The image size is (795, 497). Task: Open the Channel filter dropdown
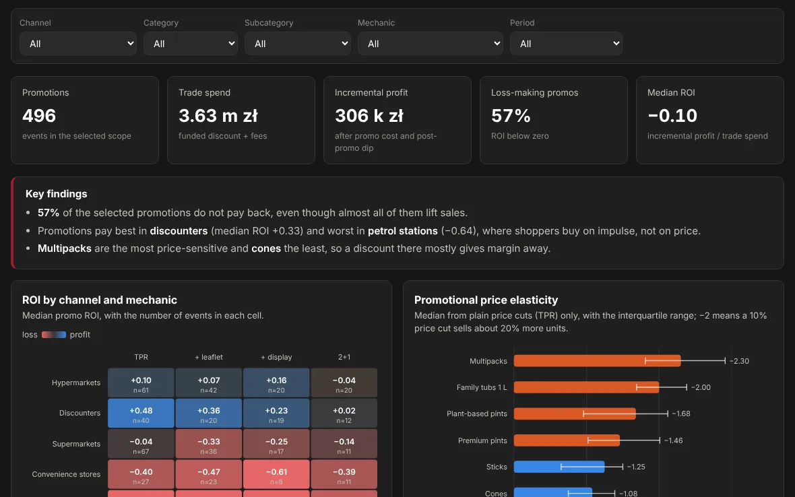click(x=77, y=44)
